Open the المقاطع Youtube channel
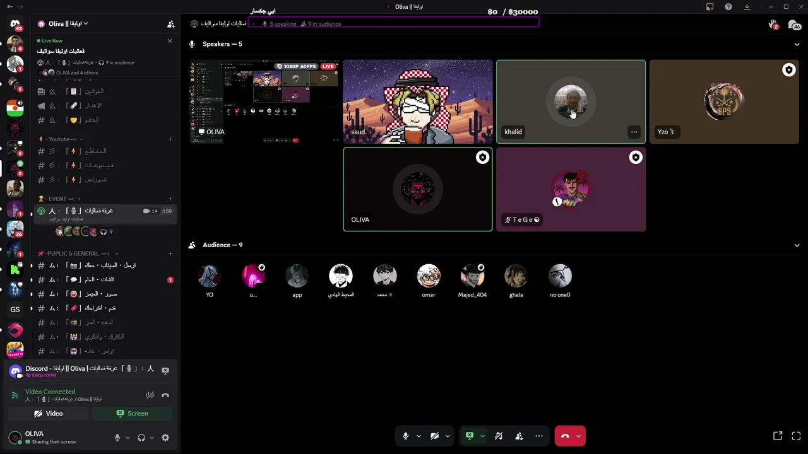The image size is (808, 454). tap(104, 151)
